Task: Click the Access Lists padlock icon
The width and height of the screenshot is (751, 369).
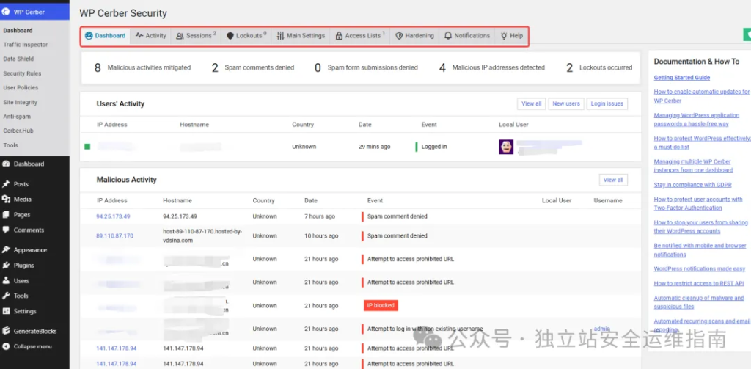Action: [x=339, y=36]
